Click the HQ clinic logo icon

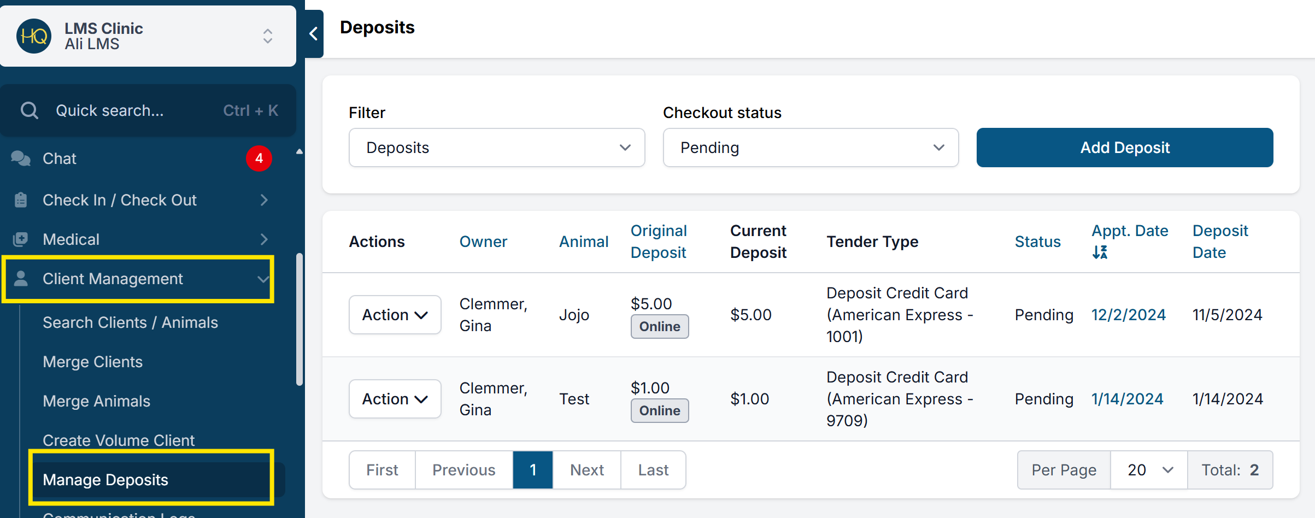coord(34,36)
